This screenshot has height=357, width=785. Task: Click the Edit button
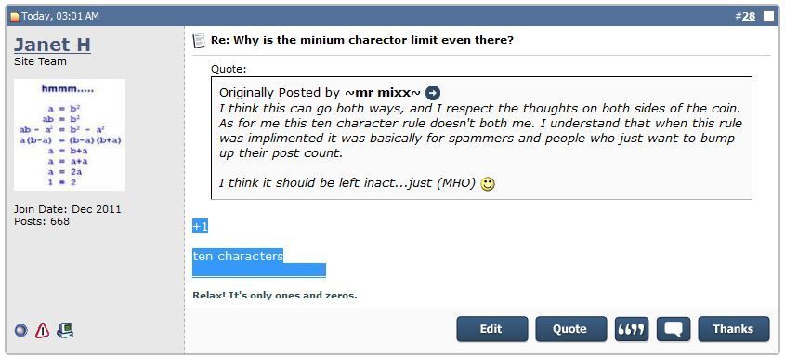coord(491,329)
